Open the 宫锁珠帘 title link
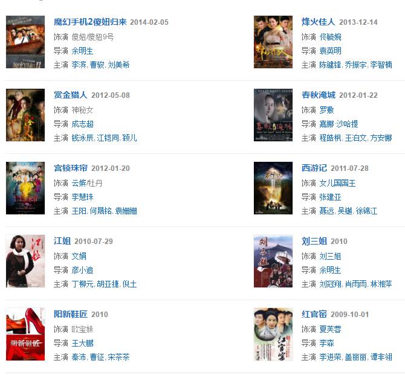This screenshot has width=405, height=375. 71,168
